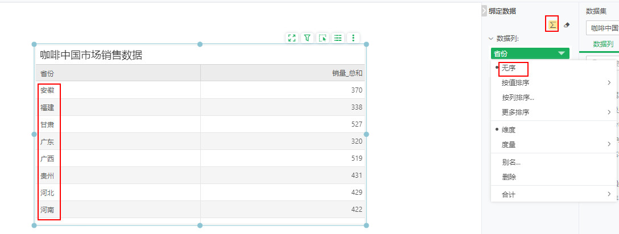Choose 按列排序... from menu
This screenshot has width=619, height=234.
(x=518, y=98)
